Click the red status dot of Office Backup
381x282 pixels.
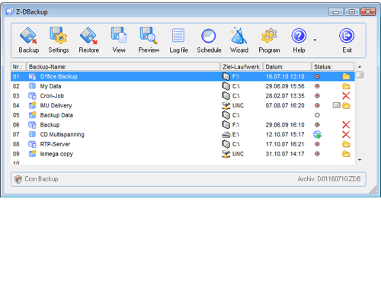click(x=317, y=76)
